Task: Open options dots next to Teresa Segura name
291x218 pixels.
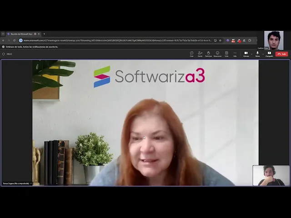Action: [x=31, y=183]
